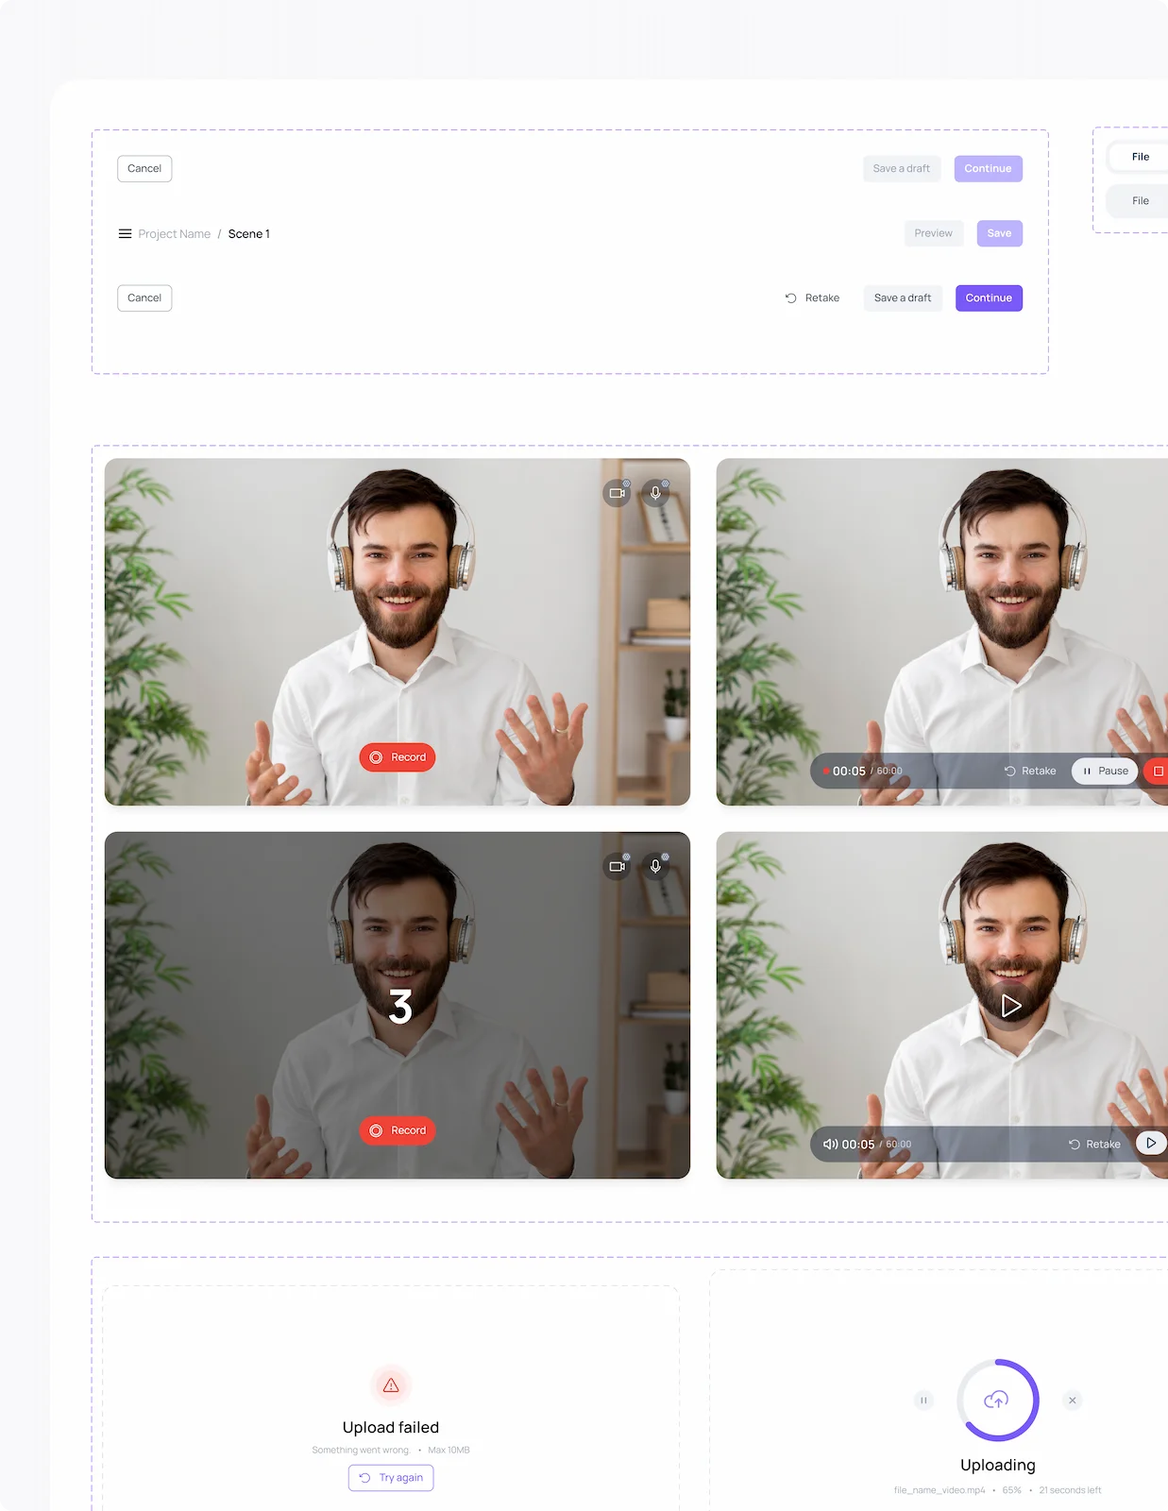This screenshot has height=1511, width=1168.
Task: Click the Uploading label
Action: click(x=998, y=1465)
